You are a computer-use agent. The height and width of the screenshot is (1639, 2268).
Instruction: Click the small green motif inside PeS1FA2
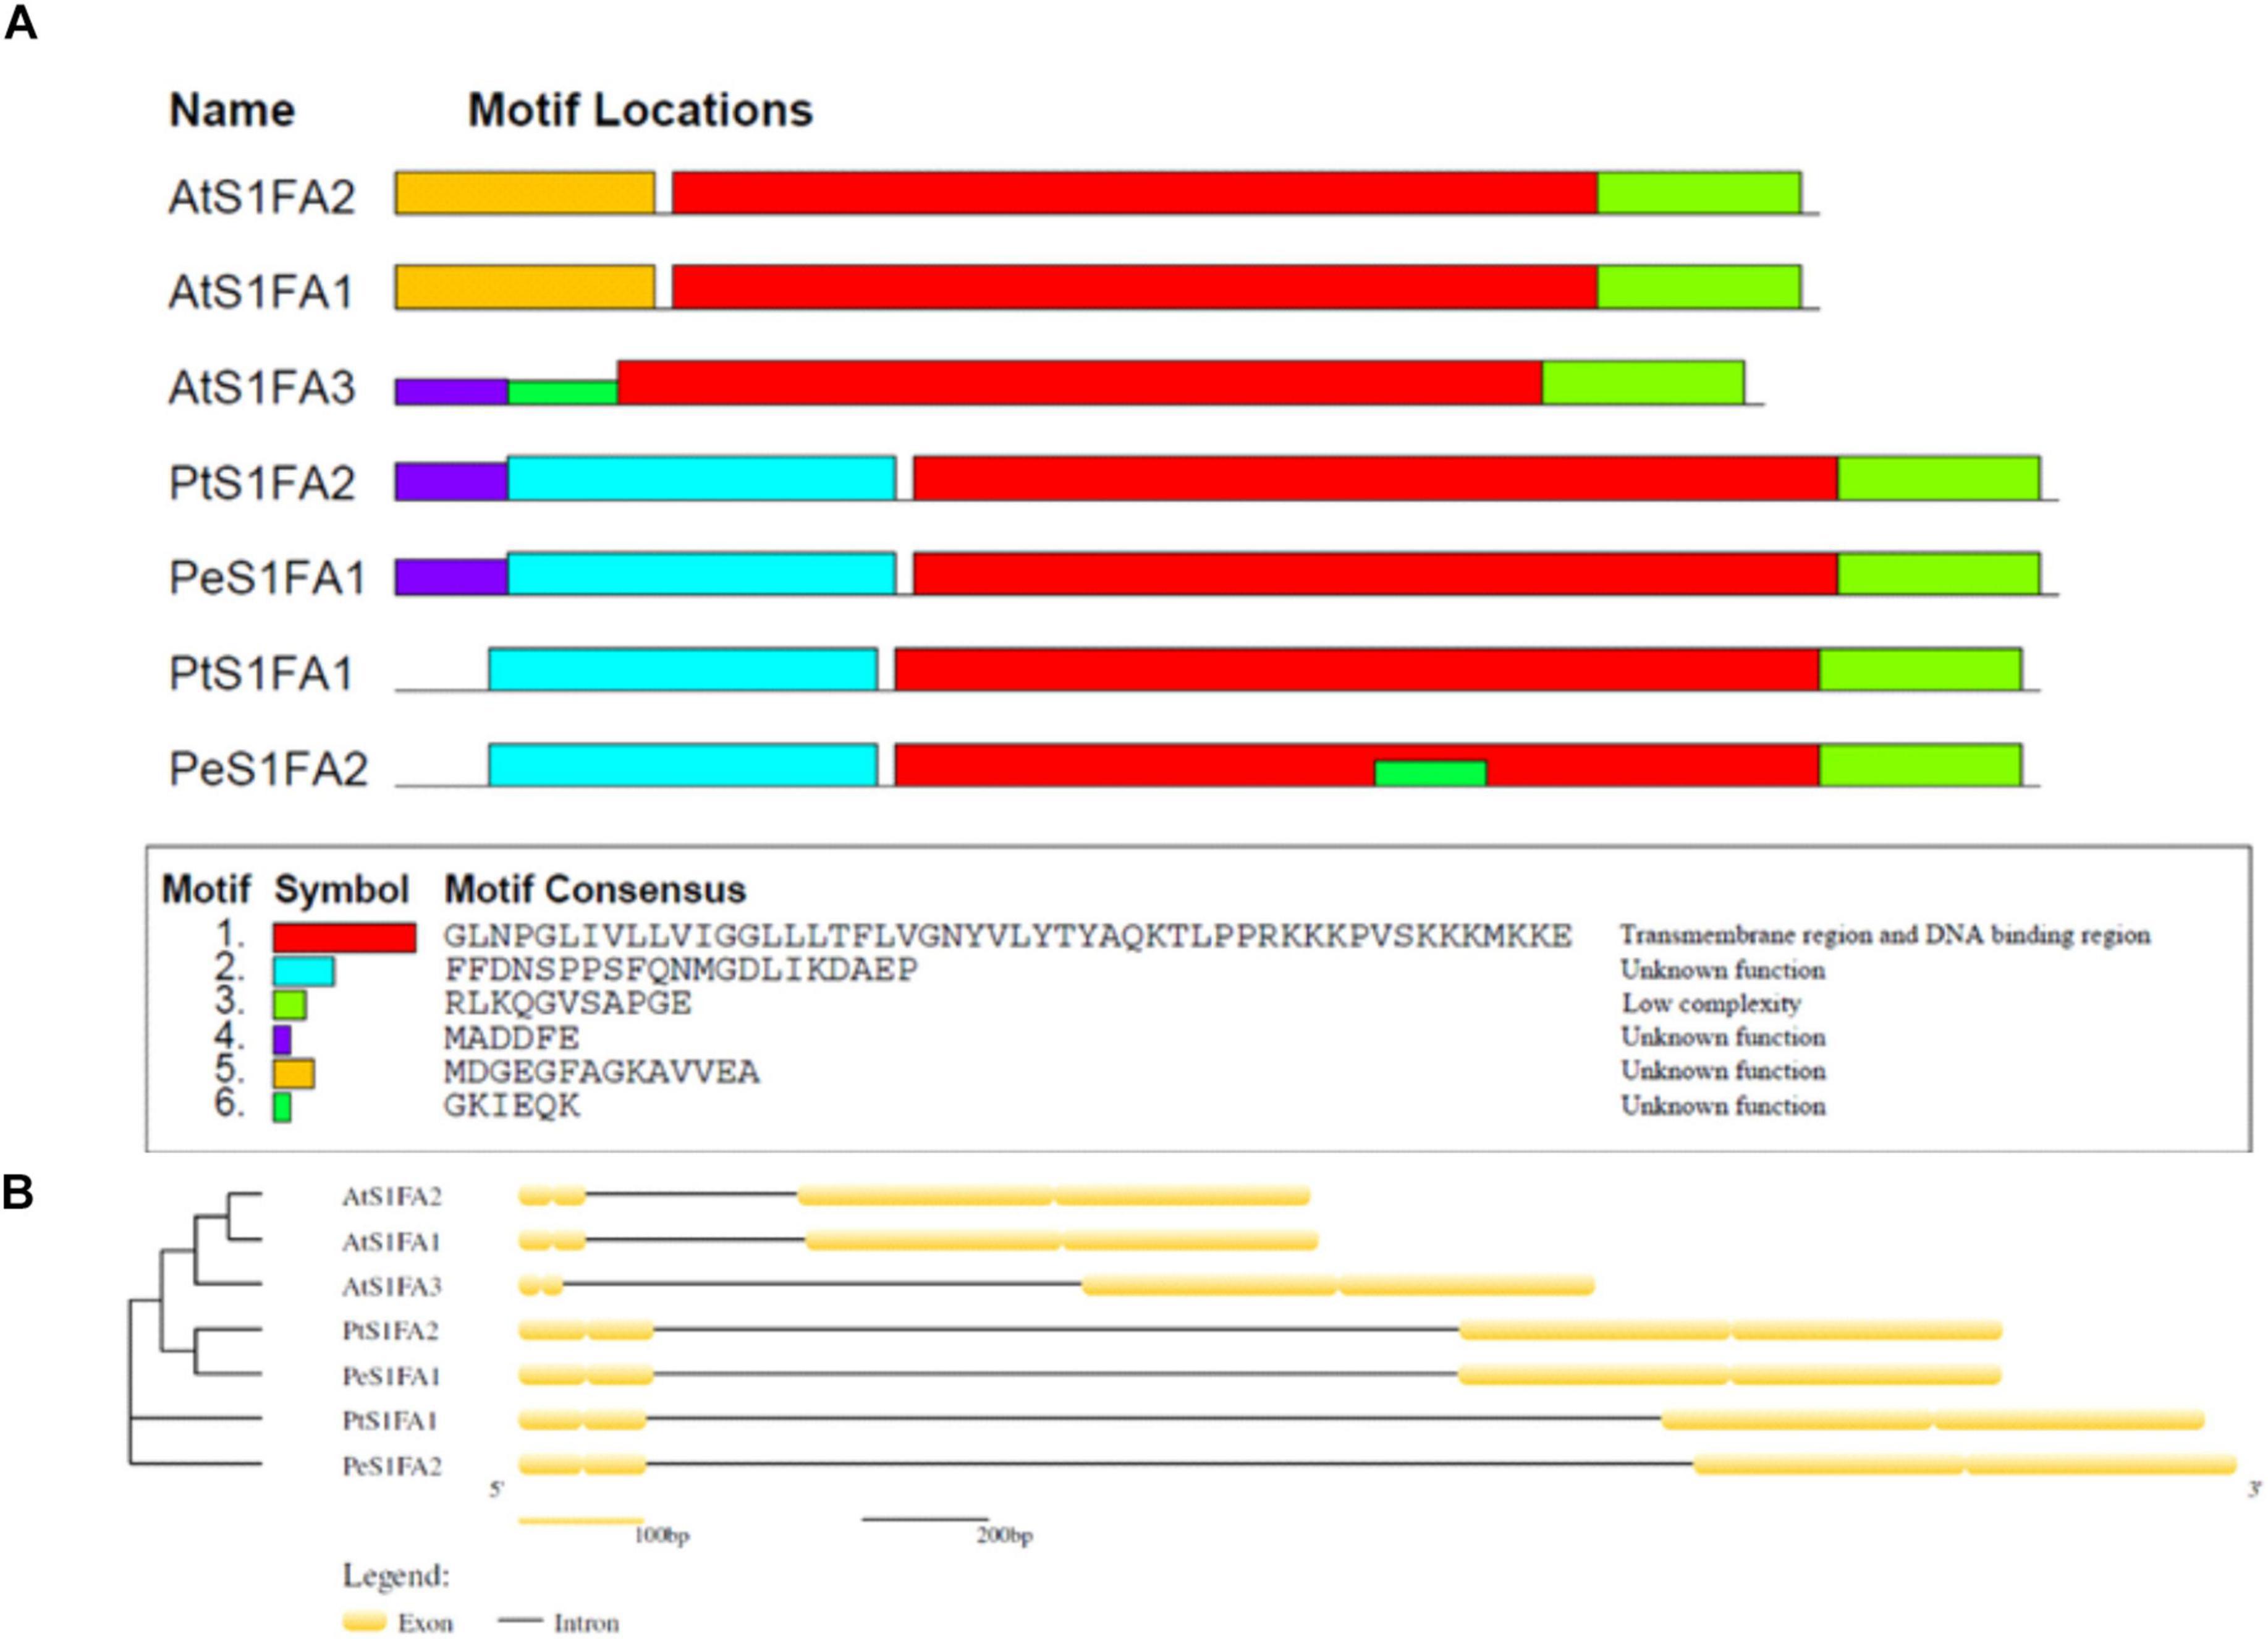1430,773
